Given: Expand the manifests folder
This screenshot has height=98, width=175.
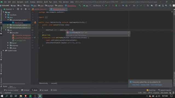Looking at the screenshot, I should pos(6,15).
